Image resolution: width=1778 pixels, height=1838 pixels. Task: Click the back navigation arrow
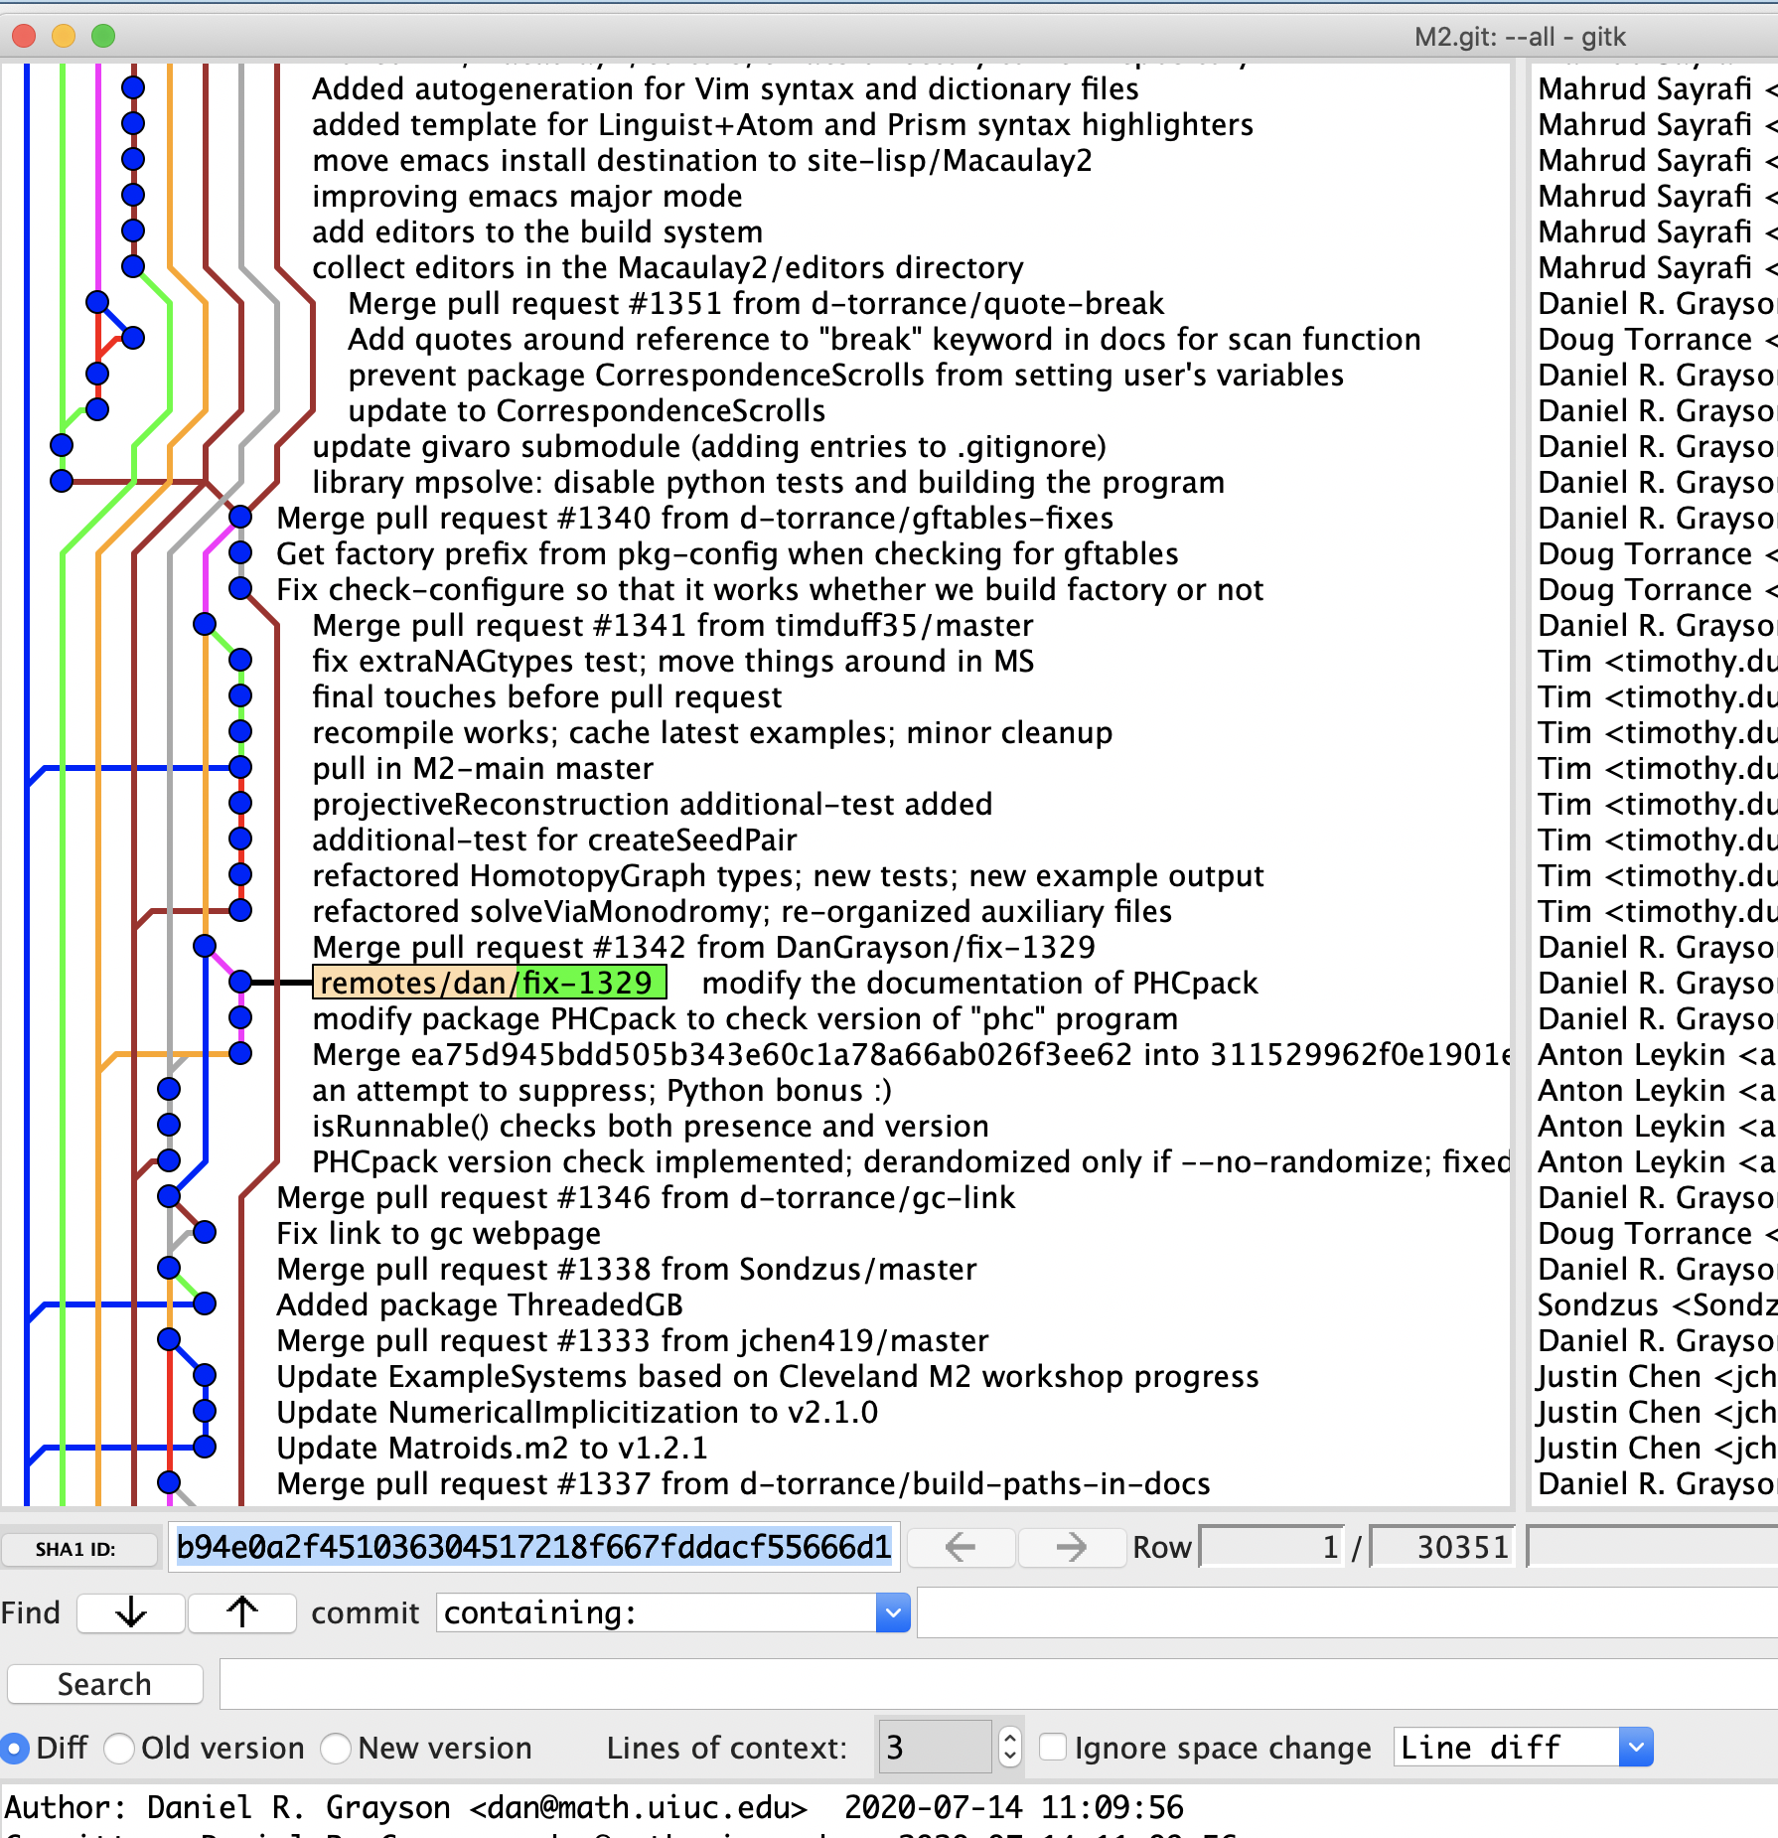(x=960, y=1546)
